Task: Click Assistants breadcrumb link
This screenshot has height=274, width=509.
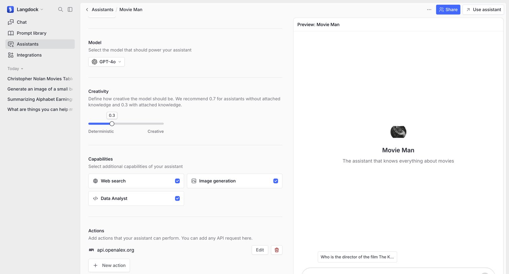Action: coord(103,10)
